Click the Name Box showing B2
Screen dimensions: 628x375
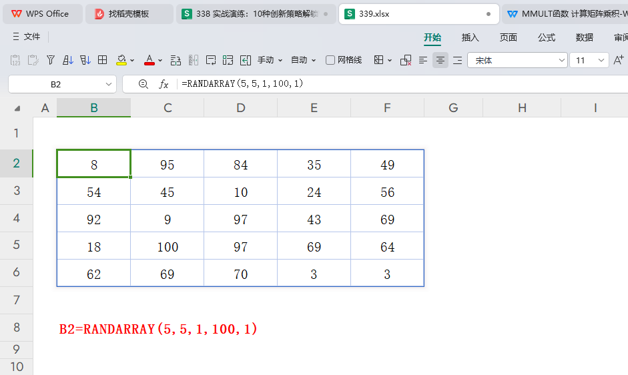(x=55, y=84)
